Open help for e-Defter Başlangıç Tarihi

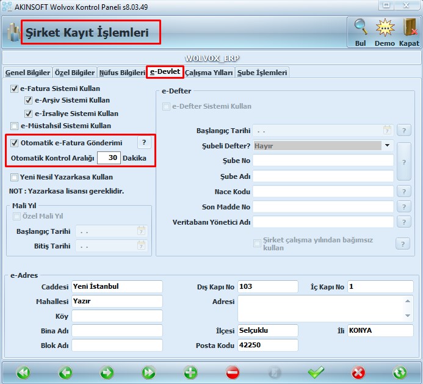(x=404, y=130)
